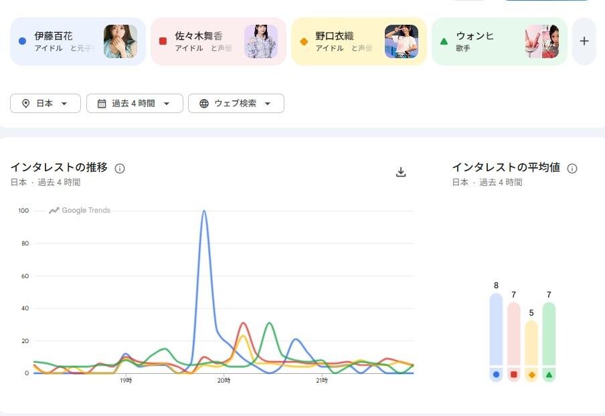Click the blue peak at 100 on chart
Image resolution: width=605 pixels, height=416 pixels.
pyautogui.click(x=203, y=211)
